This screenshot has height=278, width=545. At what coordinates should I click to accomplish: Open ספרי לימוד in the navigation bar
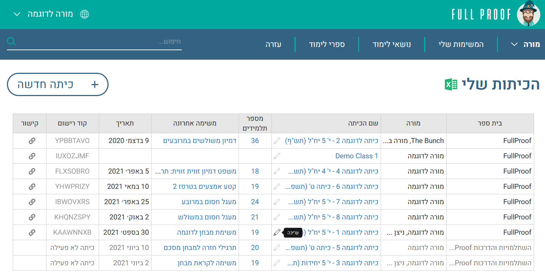coord(327,44)
